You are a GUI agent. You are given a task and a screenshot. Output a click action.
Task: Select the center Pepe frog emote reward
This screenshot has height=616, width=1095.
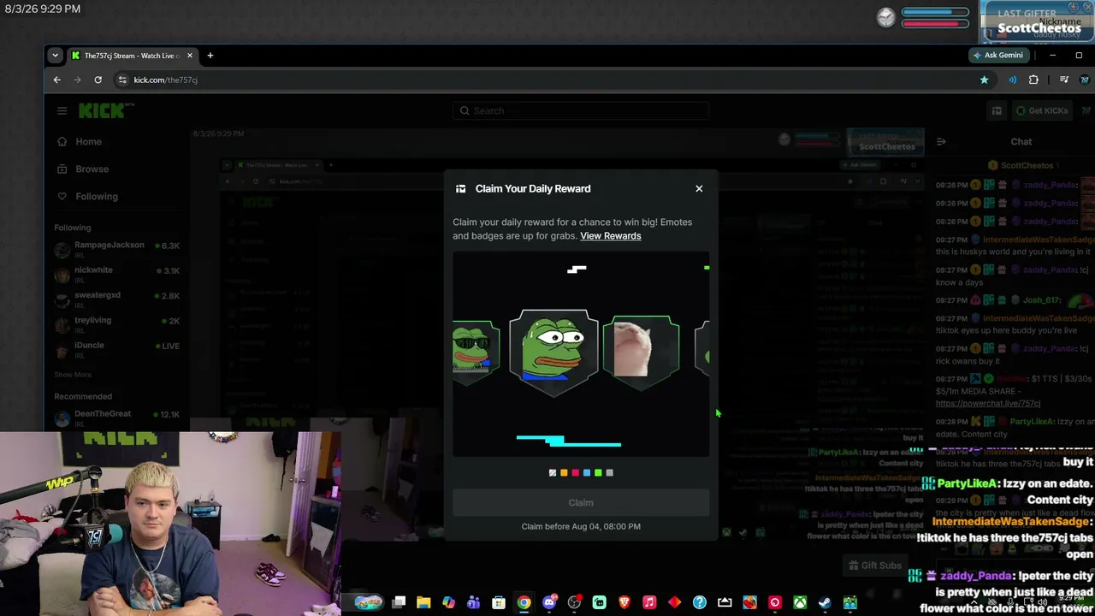[x=553, y=352]
